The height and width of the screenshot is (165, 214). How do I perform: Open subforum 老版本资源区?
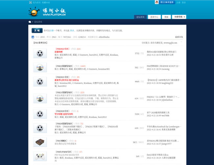74,130
